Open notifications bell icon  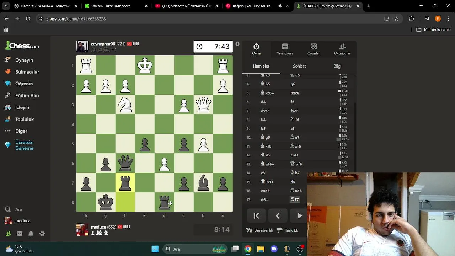31,234
